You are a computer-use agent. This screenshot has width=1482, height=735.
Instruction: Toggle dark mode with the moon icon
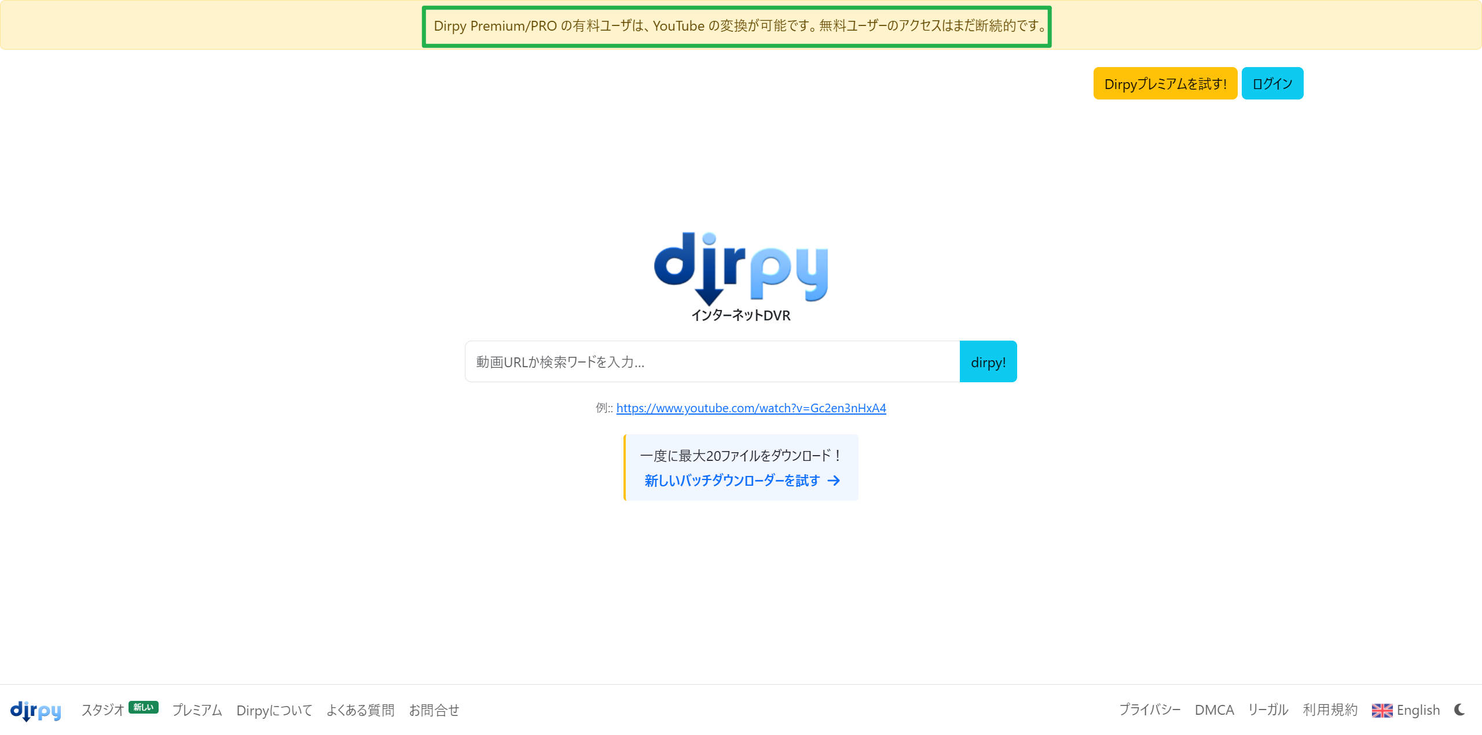pyautogui.click(x=1459, y=710)
